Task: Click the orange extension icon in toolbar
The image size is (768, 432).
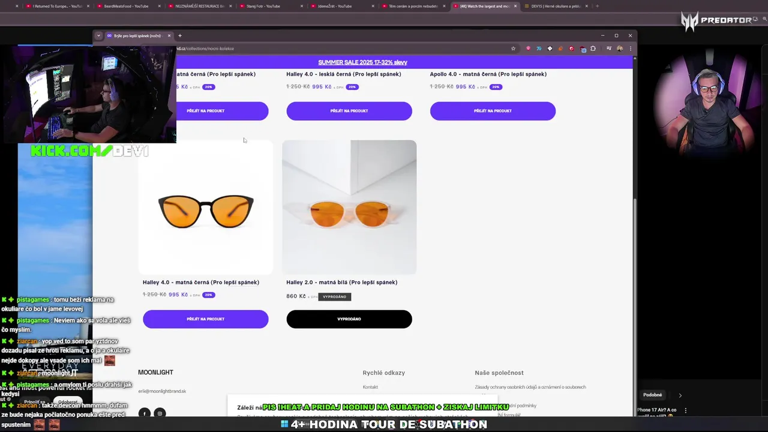Action: coord(560,49)
